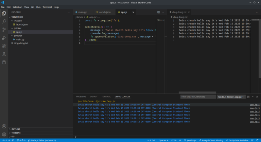Click the app.js editor minimap
Image resolution: width=261 pixels, height=142 pixels.
(161, 20)
